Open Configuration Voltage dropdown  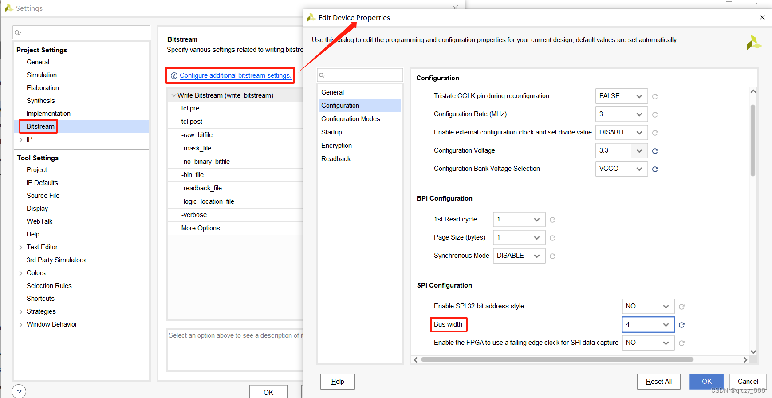pos(622,150)
